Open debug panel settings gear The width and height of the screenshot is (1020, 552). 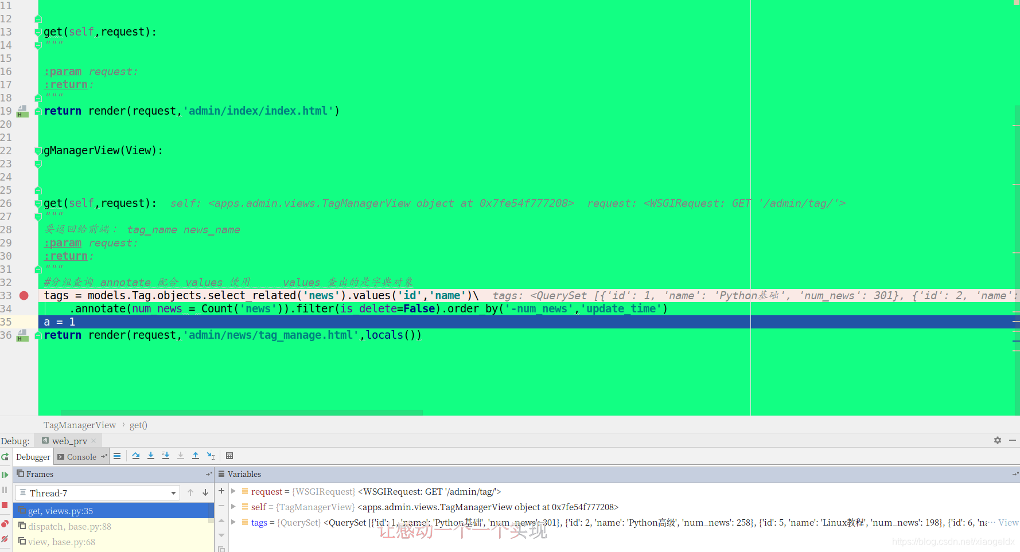pyautogui.click(x=998, y=440)
